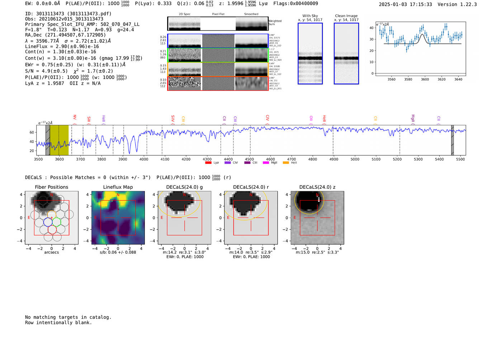This screenshot has height=342, width=502.
Task: Select the SiII line marker label
Action: (x=89, y=120)
